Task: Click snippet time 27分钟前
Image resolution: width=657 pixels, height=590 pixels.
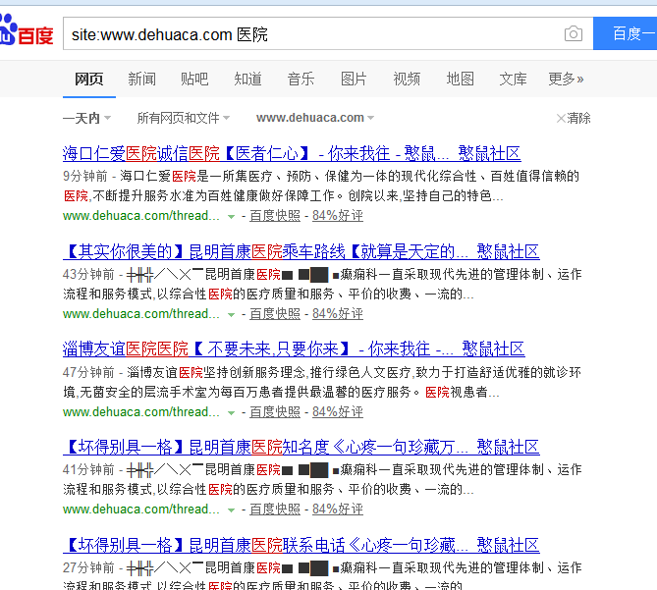Action: 88,567
